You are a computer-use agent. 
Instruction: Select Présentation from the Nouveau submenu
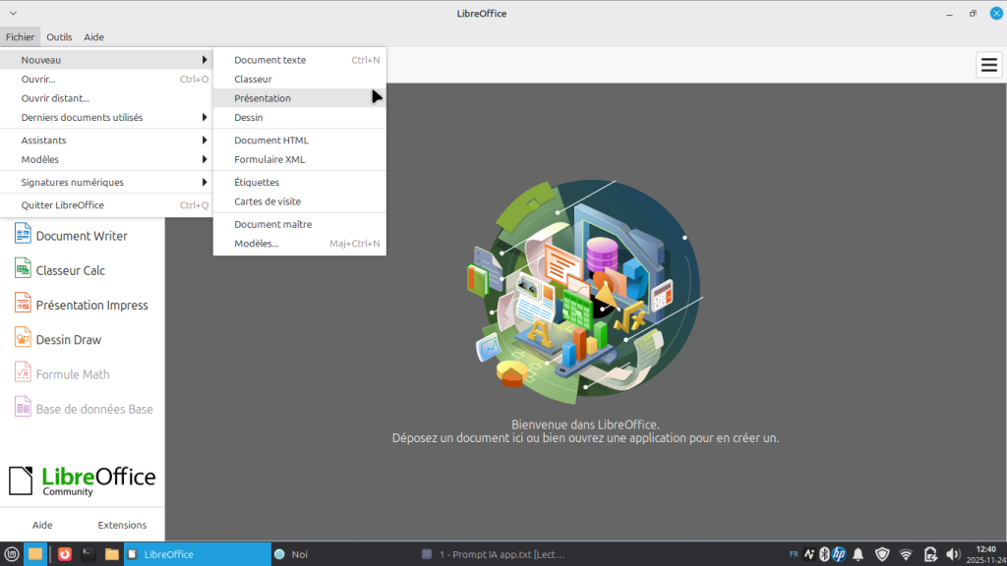pos(263,98)
